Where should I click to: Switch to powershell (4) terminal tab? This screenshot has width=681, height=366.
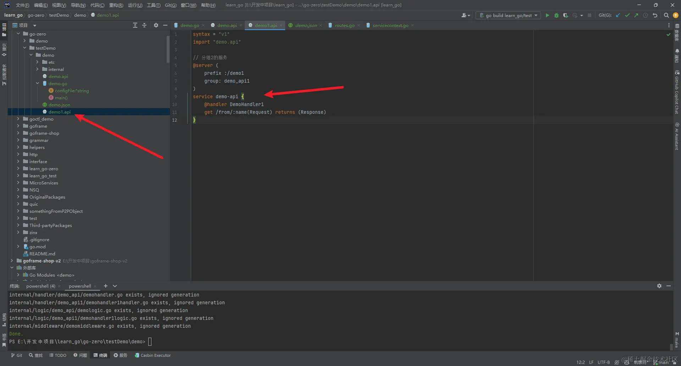pyautogui.click(x=41, y=286)
